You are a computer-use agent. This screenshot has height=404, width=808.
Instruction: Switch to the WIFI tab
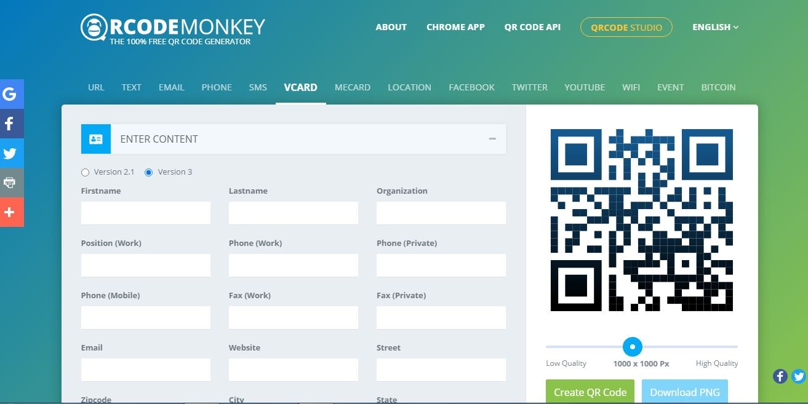[x=631, y=87]
